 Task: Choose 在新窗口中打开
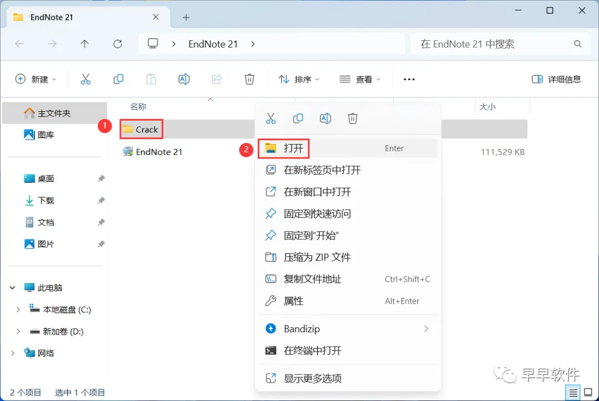[347, 192]
